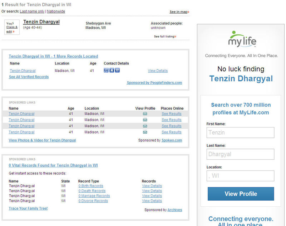Open '0 Vital Records Found for Tenzin Dhargyal in WI'
This screenshot has width=286, height=226.
click(53, 165)
